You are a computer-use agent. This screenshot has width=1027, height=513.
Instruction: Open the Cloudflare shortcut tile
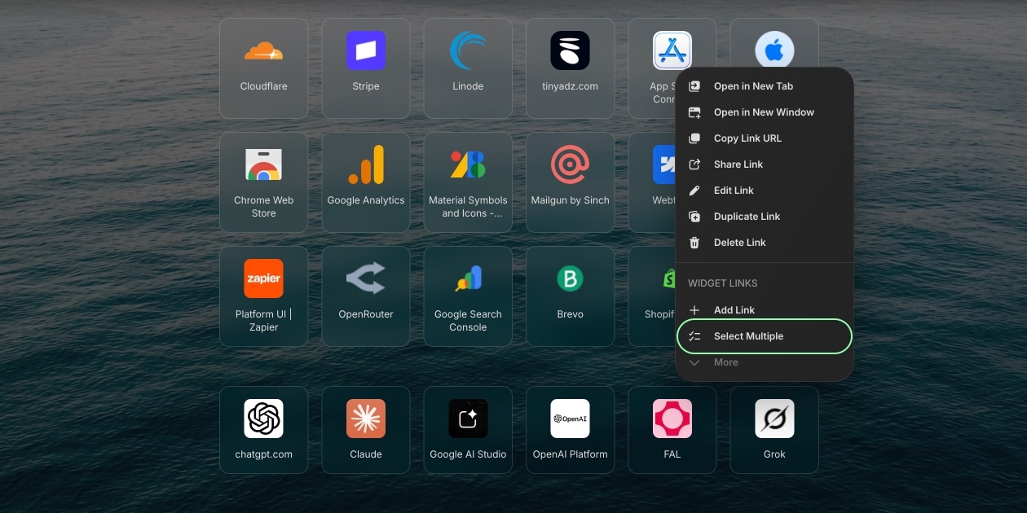(x=263, y=68)
